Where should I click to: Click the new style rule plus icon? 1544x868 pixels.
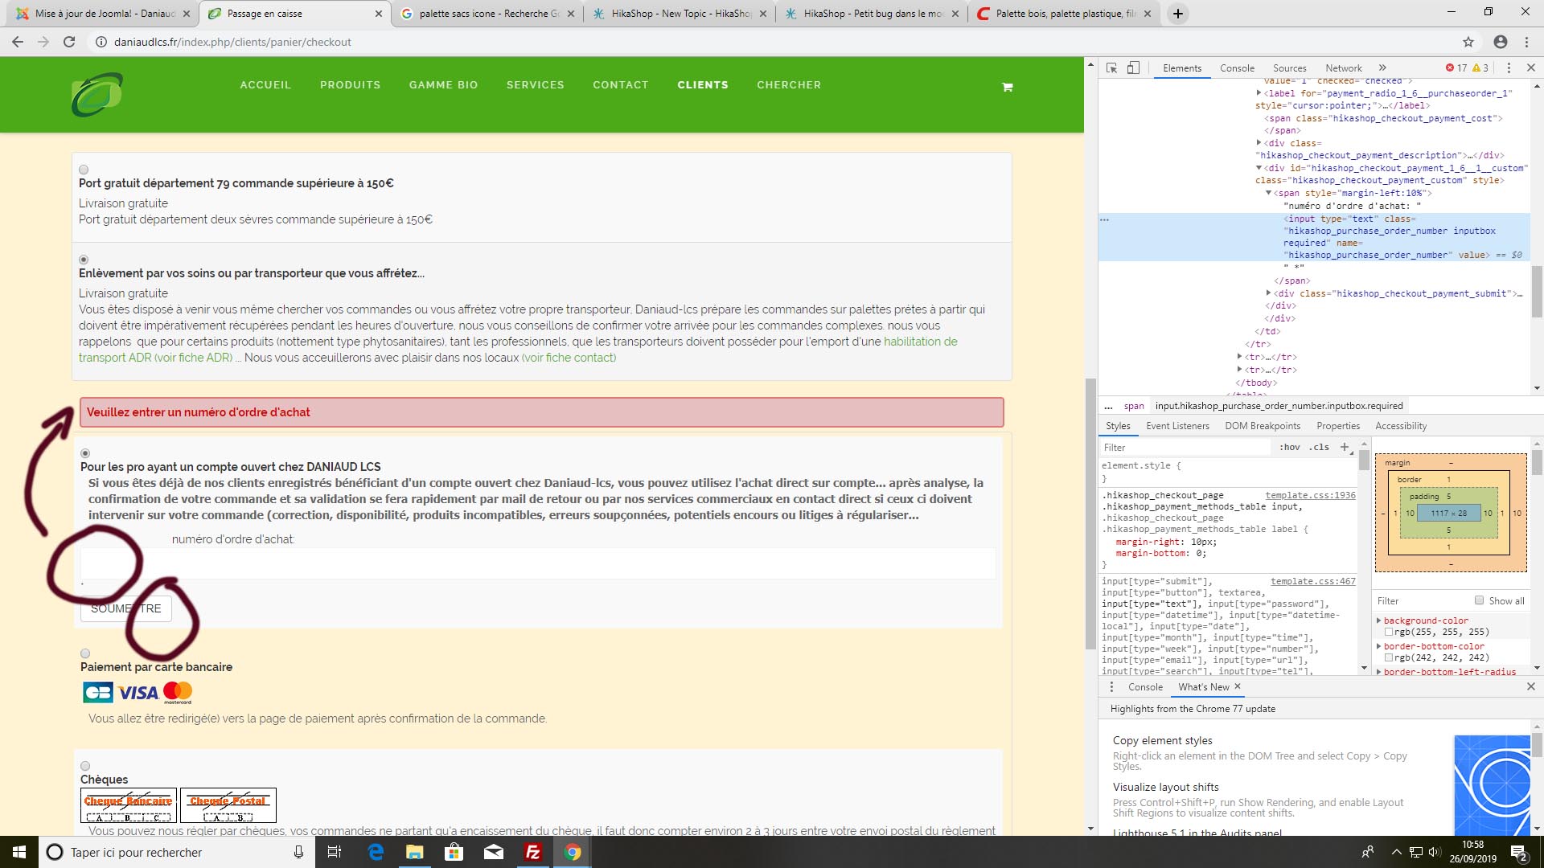pos(1345,447)
